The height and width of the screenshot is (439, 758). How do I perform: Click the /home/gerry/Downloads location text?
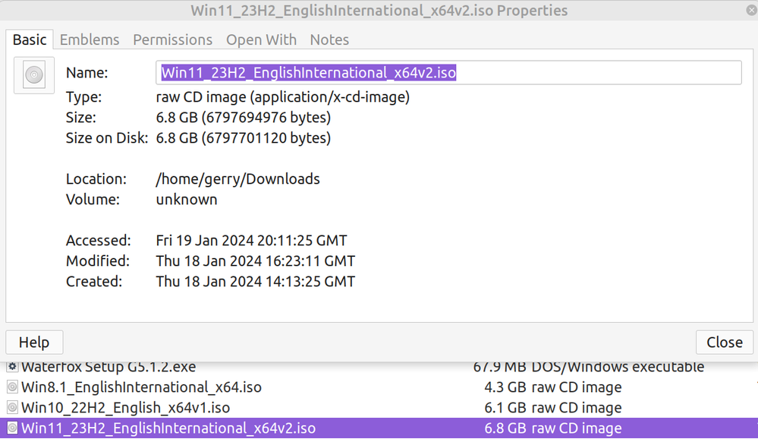[x=237, y=179]
